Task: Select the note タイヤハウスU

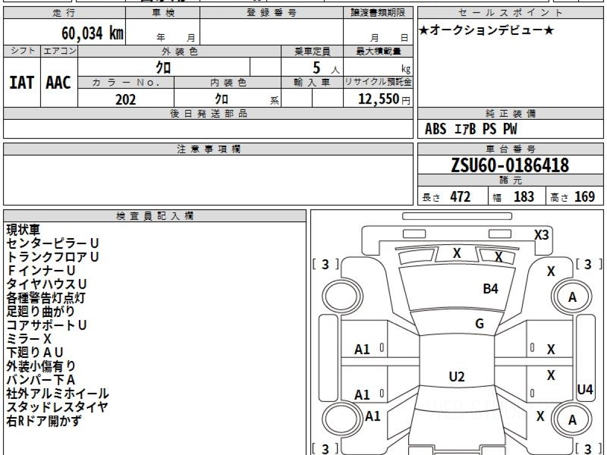Action: [47, 284]
